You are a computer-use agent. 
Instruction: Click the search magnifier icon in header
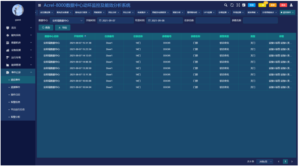click(226, 5)
